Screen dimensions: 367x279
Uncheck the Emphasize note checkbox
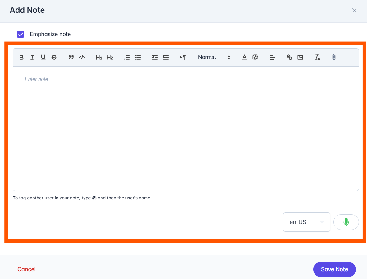point(20,34)
